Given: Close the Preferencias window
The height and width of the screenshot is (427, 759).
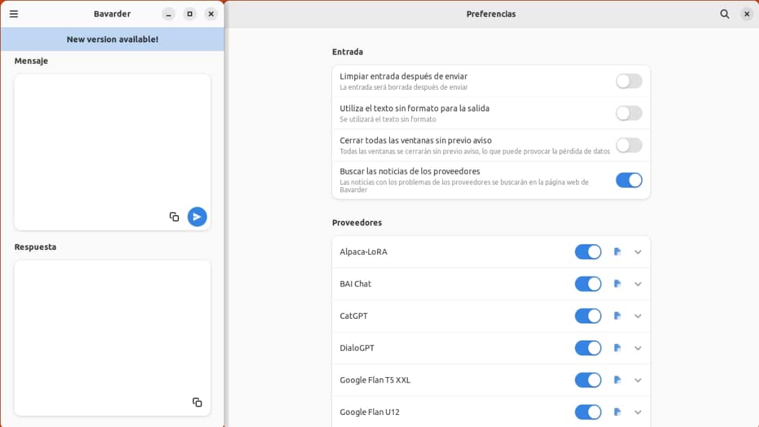Looking at the screenshot, I should [x=746, y=14].
